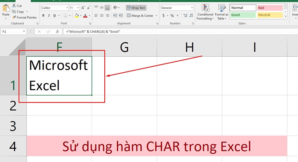Click the Select All corner triangle
The height and width of the screenshot is (162, 298).
pos(17,47)
